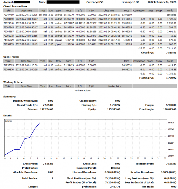
Task: Click gbpusd ticket 71936759
Action: (x=8, y=44)
